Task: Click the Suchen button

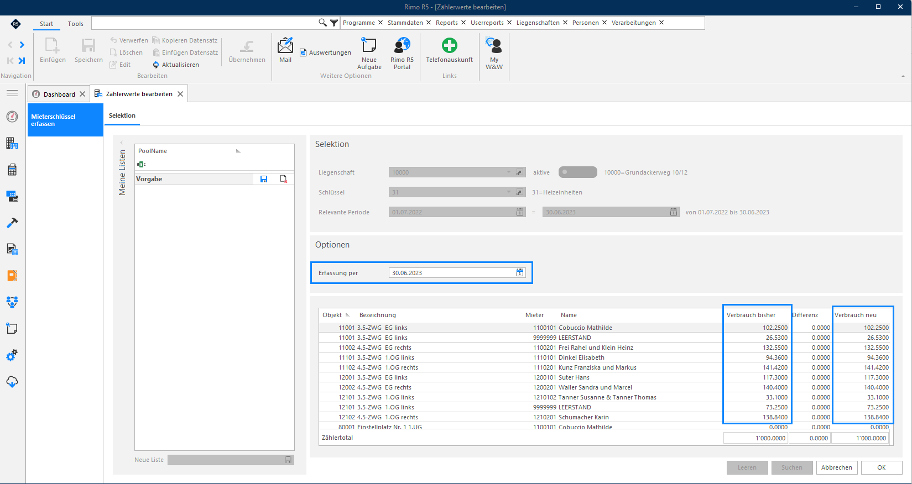Action: click(792, 467)
